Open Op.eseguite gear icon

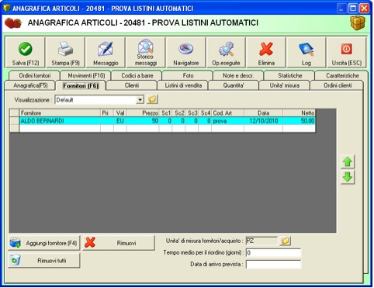click(227, 49)
